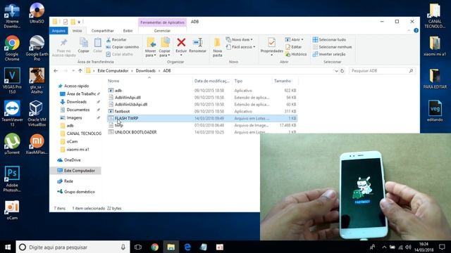Open Área de Trabalho in sidebar
This screenshot has width=451, height=253.
(81, 93)
